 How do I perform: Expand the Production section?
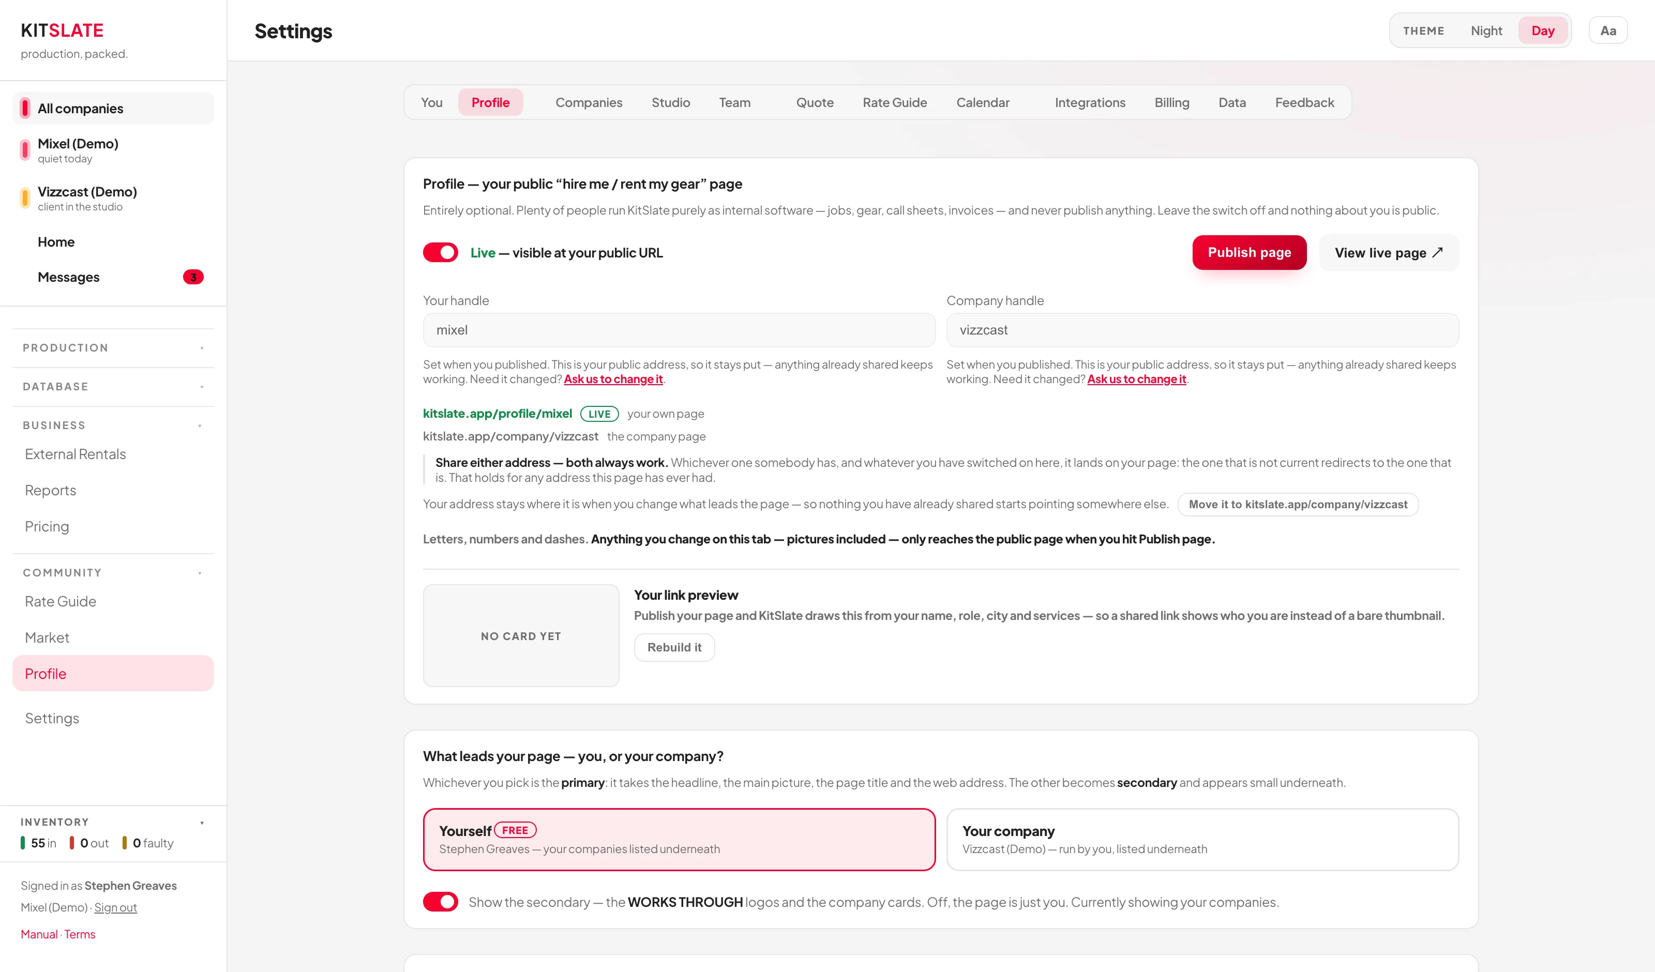[x=113, y=348]
